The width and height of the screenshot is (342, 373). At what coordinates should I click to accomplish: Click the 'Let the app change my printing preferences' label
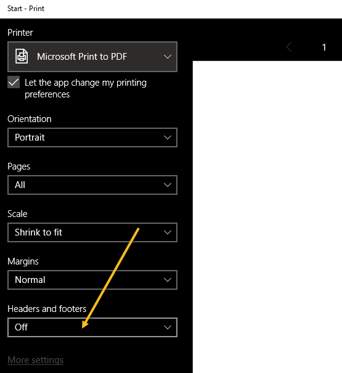click(x=86, y=88)
